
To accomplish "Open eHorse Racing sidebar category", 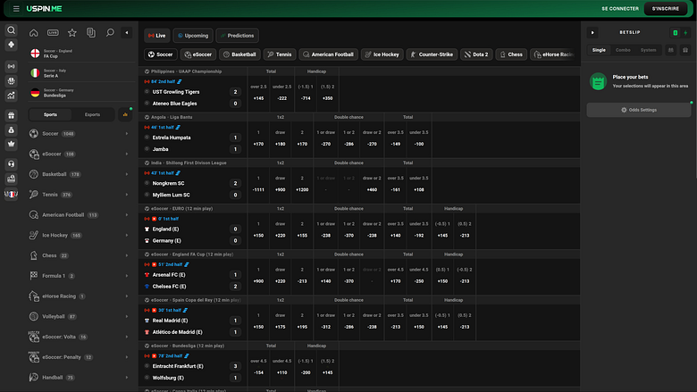I will click(80, 296).
